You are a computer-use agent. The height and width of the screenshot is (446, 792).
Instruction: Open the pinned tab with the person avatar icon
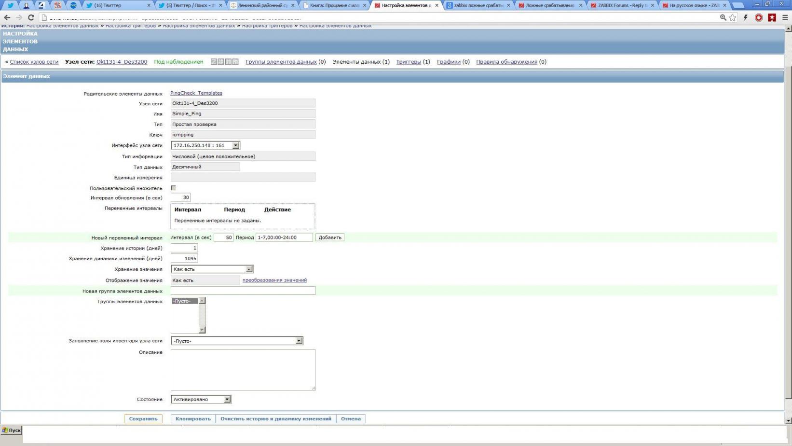click(x=26, y=5)
